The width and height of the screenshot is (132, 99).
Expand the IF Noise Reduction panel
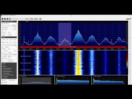(x=9, y=70)
